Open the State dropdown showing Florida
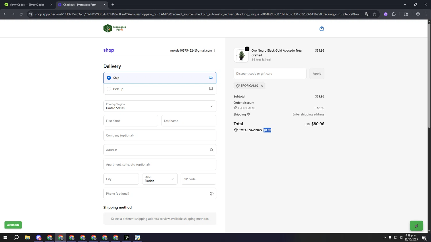The height and width of the screenshot is (242, 431). click(x=159, y=179)
